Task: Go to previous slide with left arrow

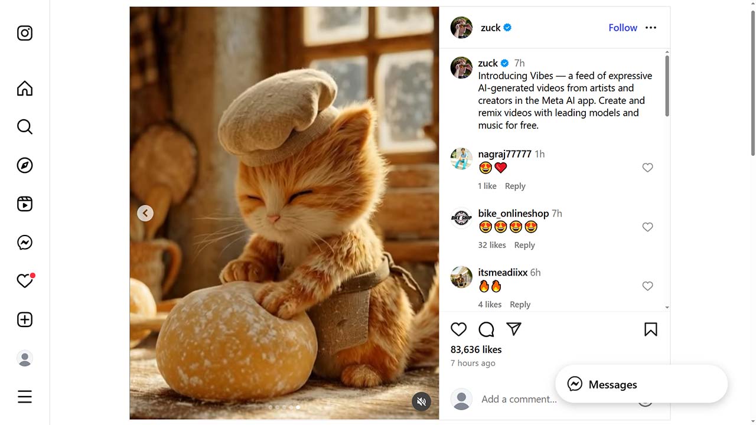Action: pyautogui.click(x=145, y=213)
